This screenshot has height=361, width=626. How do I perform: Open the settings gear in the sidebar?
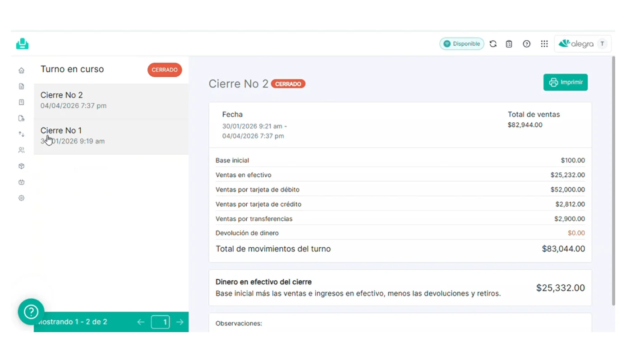(21, 198)
